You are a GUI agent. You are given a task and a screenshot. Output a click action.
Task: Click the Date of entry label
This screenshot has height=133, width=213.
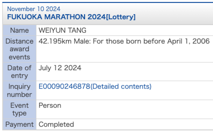(19, 72)
